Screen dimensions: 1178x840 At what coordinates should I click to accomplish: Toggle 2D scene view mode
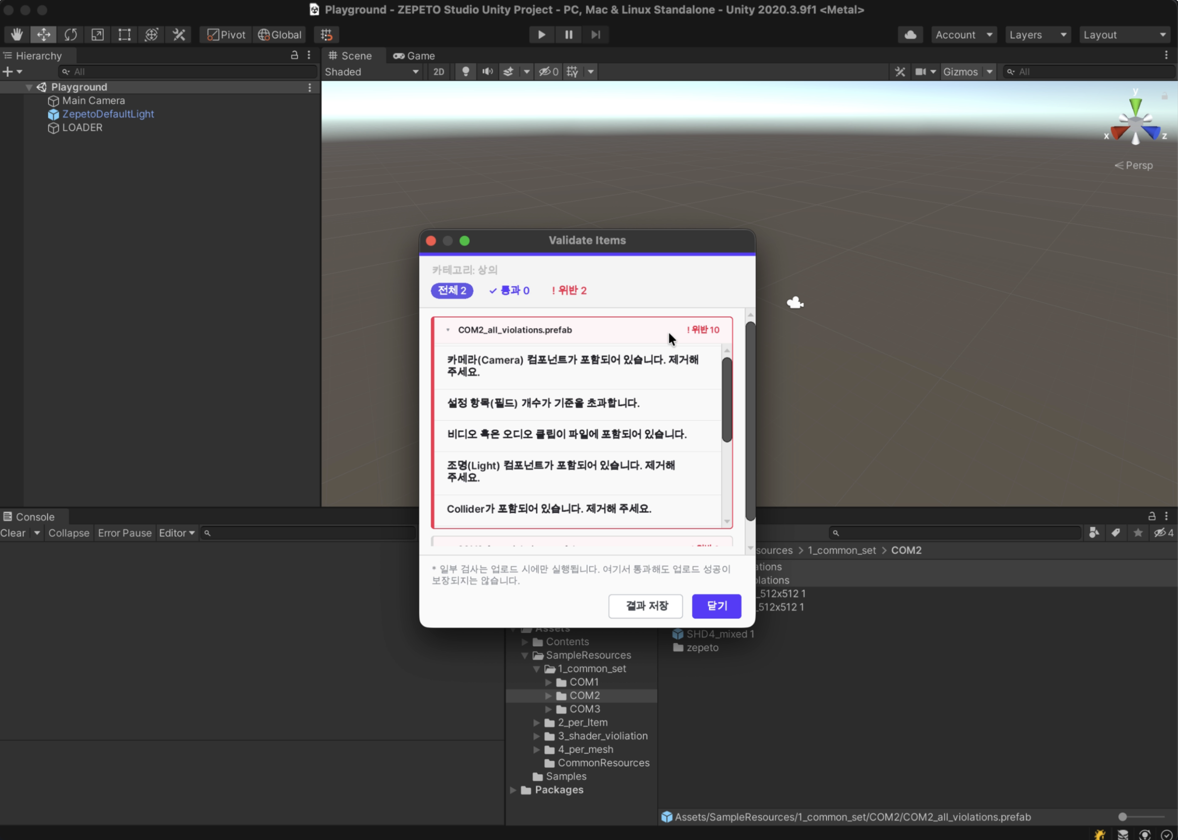(x=439, y=71)
